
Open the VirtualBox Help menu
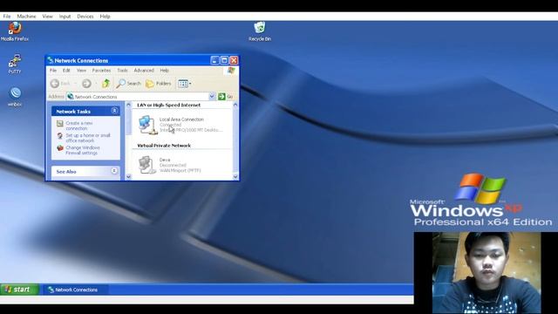[105, 17]
